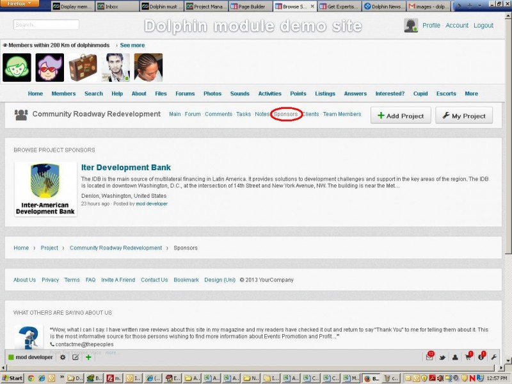Click the vertical scrollbar up arrow
512x384 pixels.
click(x=508, y=17)
